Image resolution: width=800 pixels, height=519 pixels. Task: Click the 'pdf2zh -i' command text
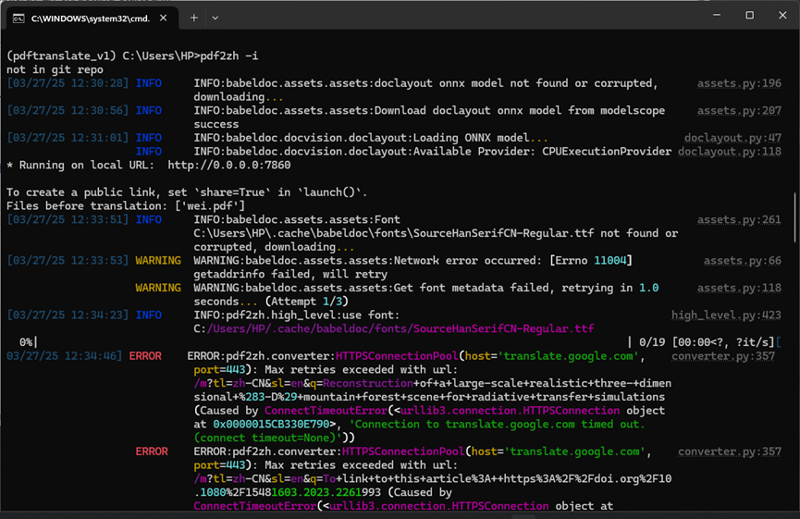229,56
